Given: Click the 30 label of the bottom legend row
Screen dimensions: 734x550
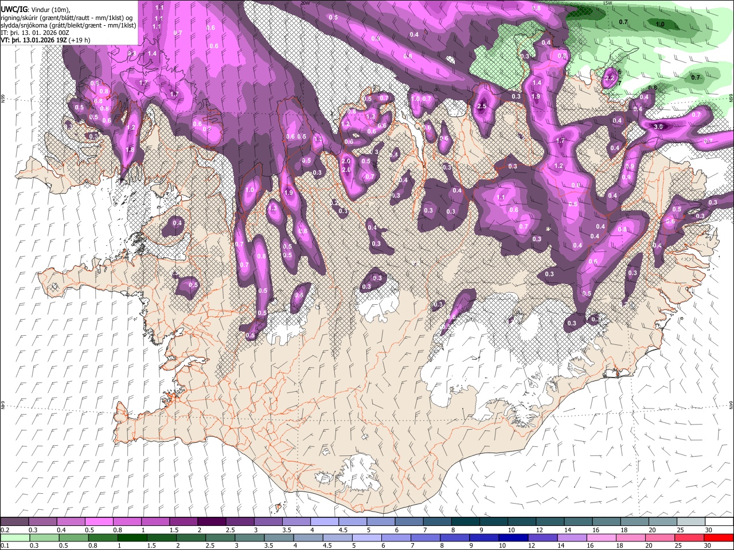Looking at the screenshot, I should click(709, 546).
